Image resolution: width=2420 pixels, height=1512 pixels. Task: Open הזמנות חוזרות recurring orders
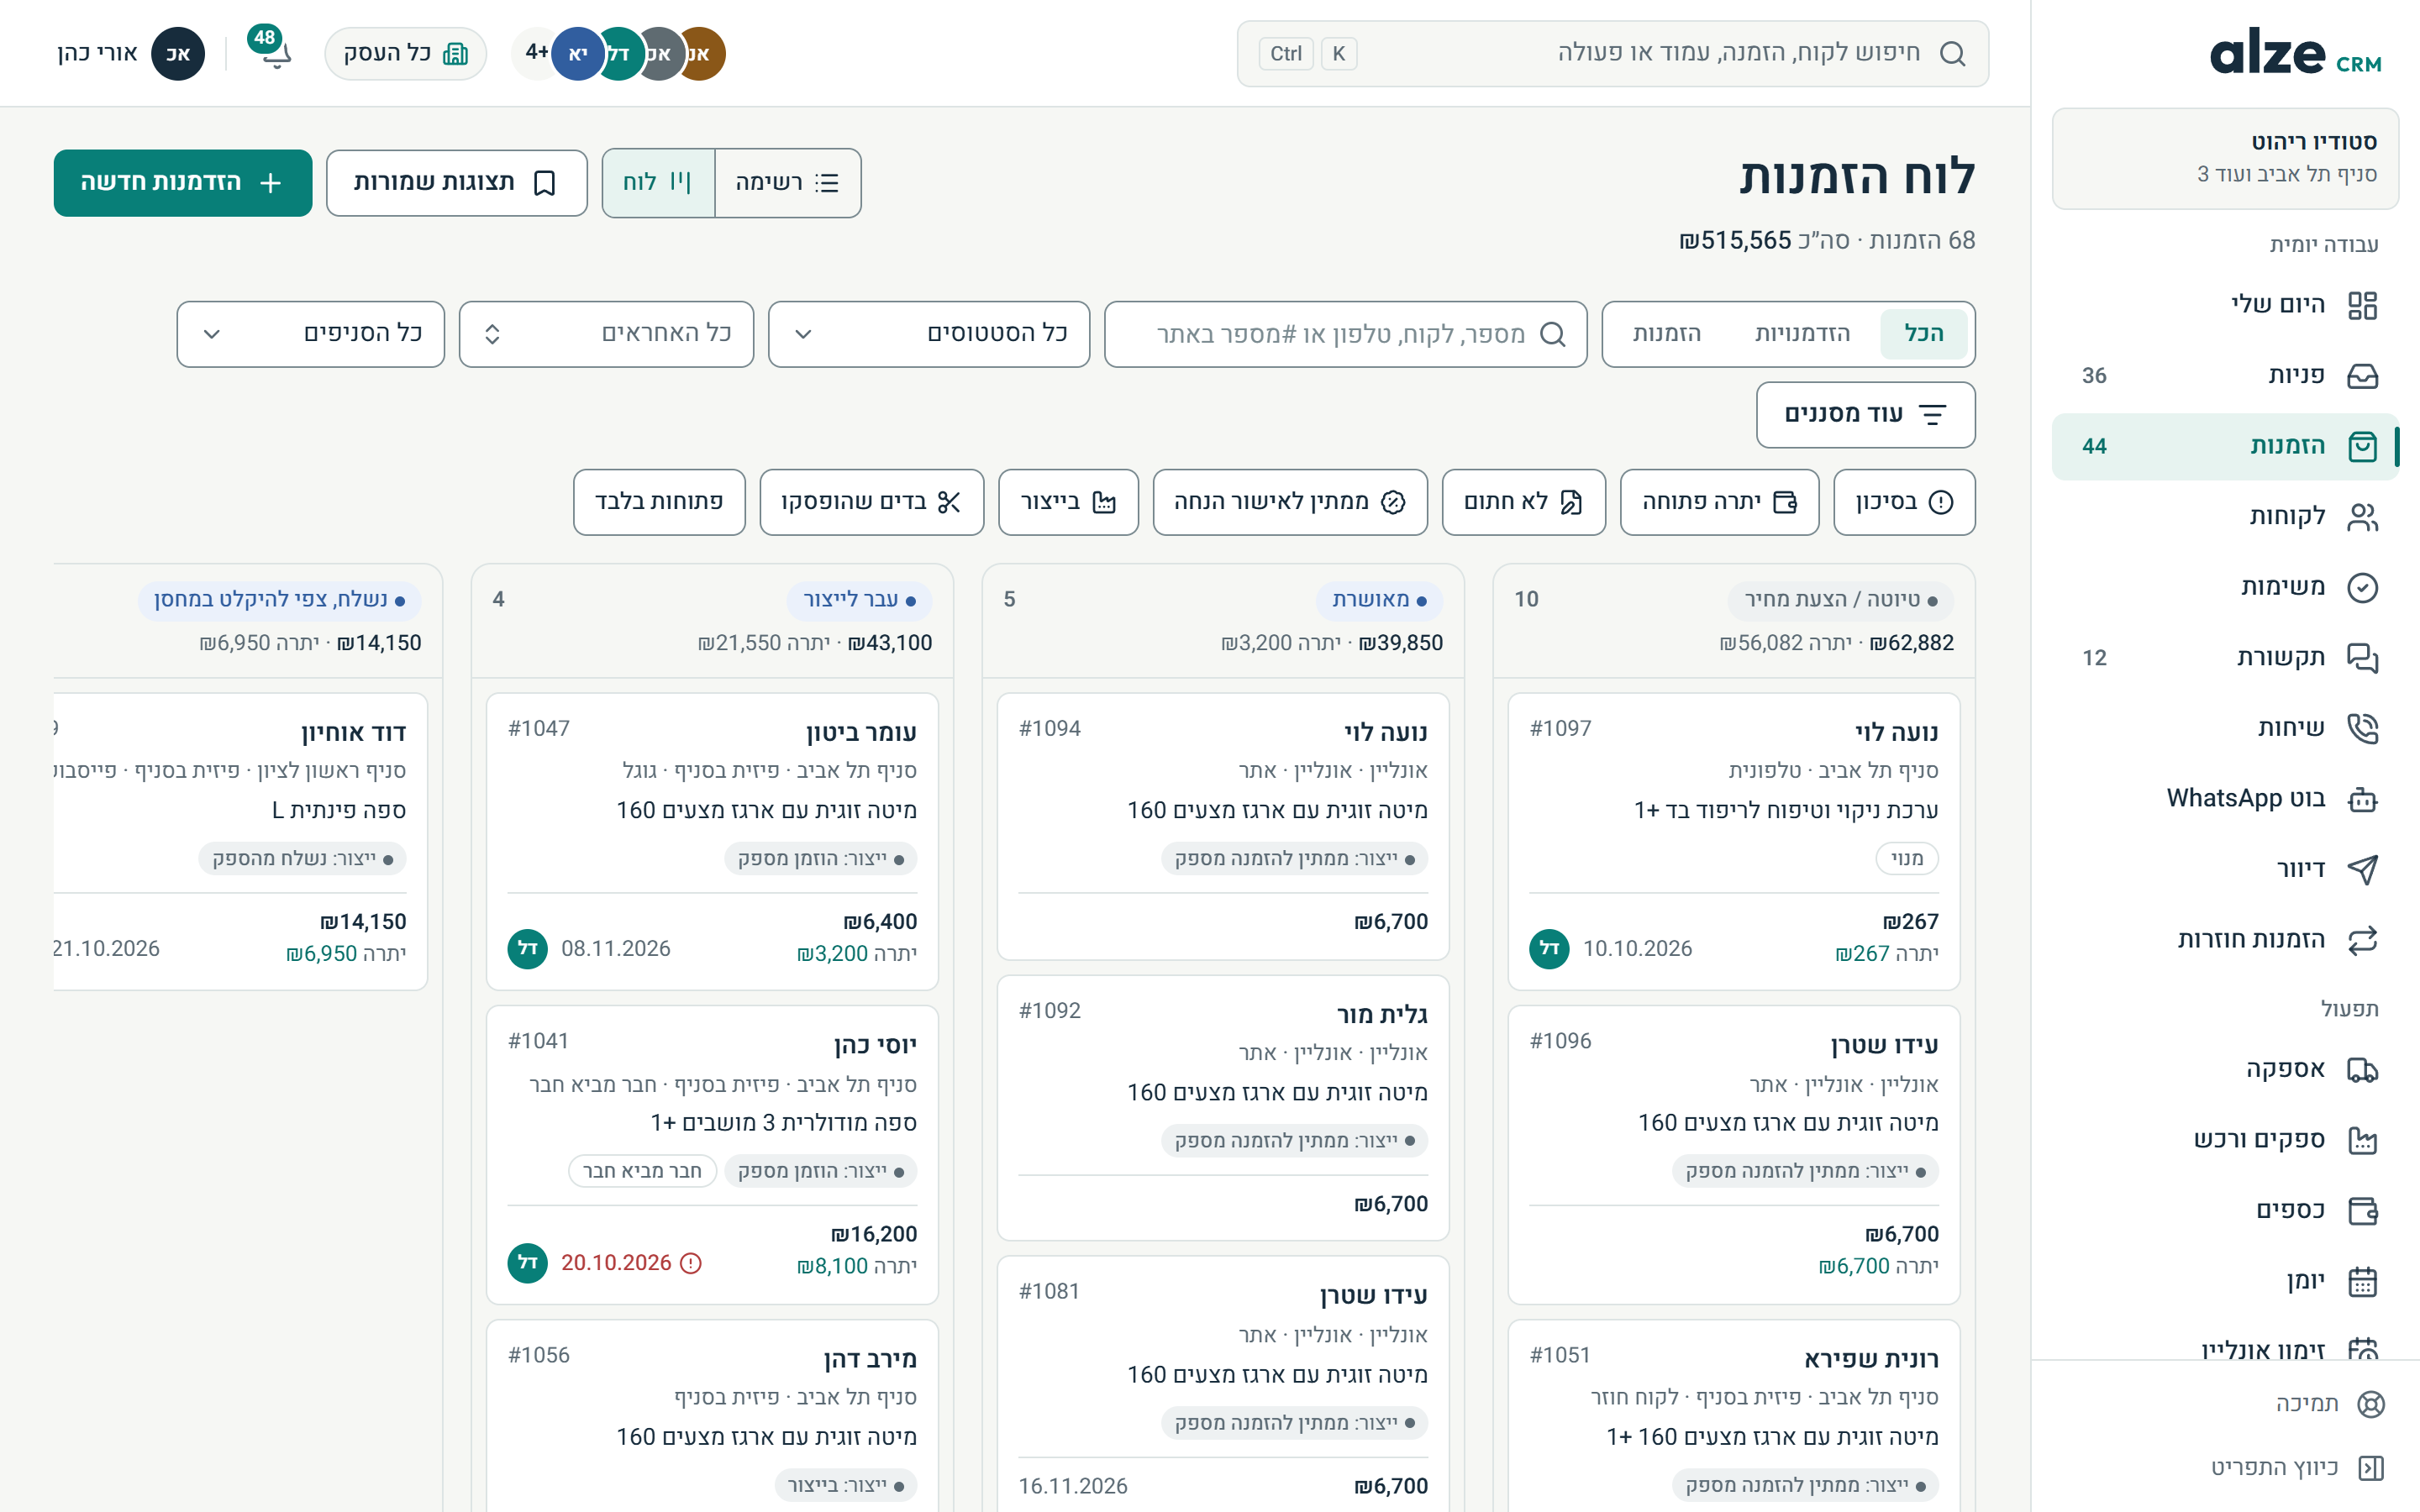(x=2224, y=939)
